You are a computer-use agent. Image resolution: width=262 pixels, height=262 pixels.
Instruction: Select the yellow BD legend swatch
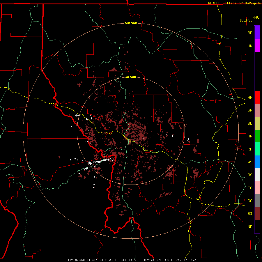(x=257, y=123)
